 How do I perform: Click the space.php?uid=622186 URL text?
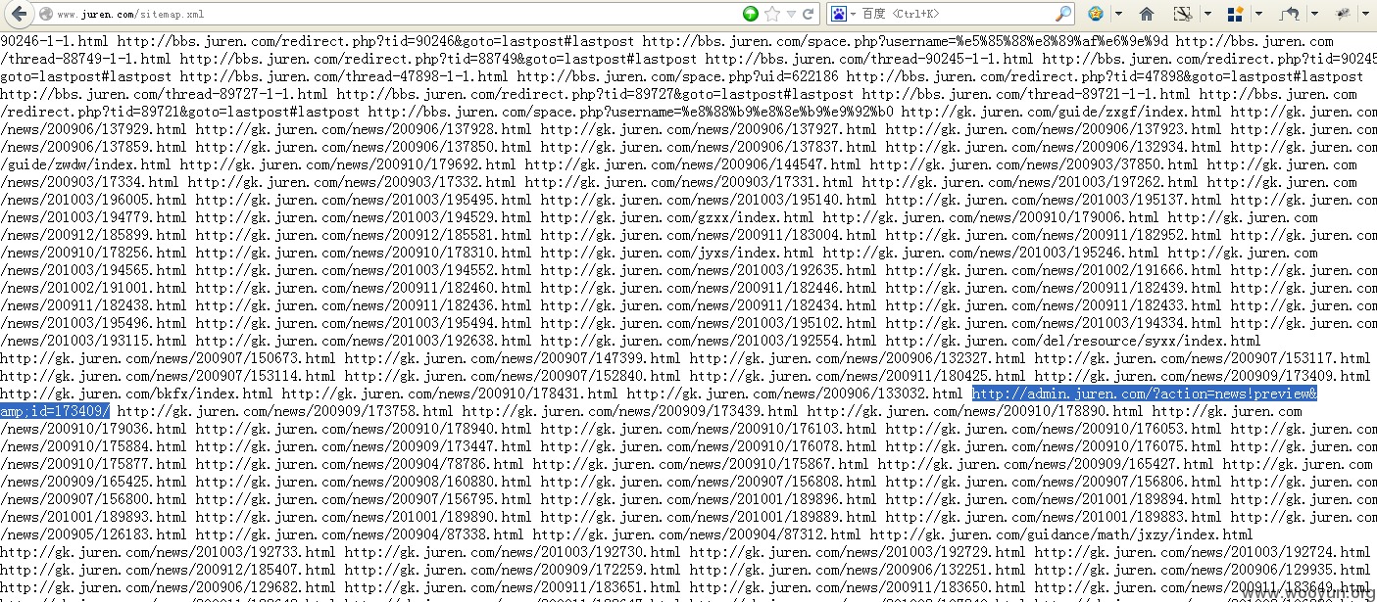[677, 76]
